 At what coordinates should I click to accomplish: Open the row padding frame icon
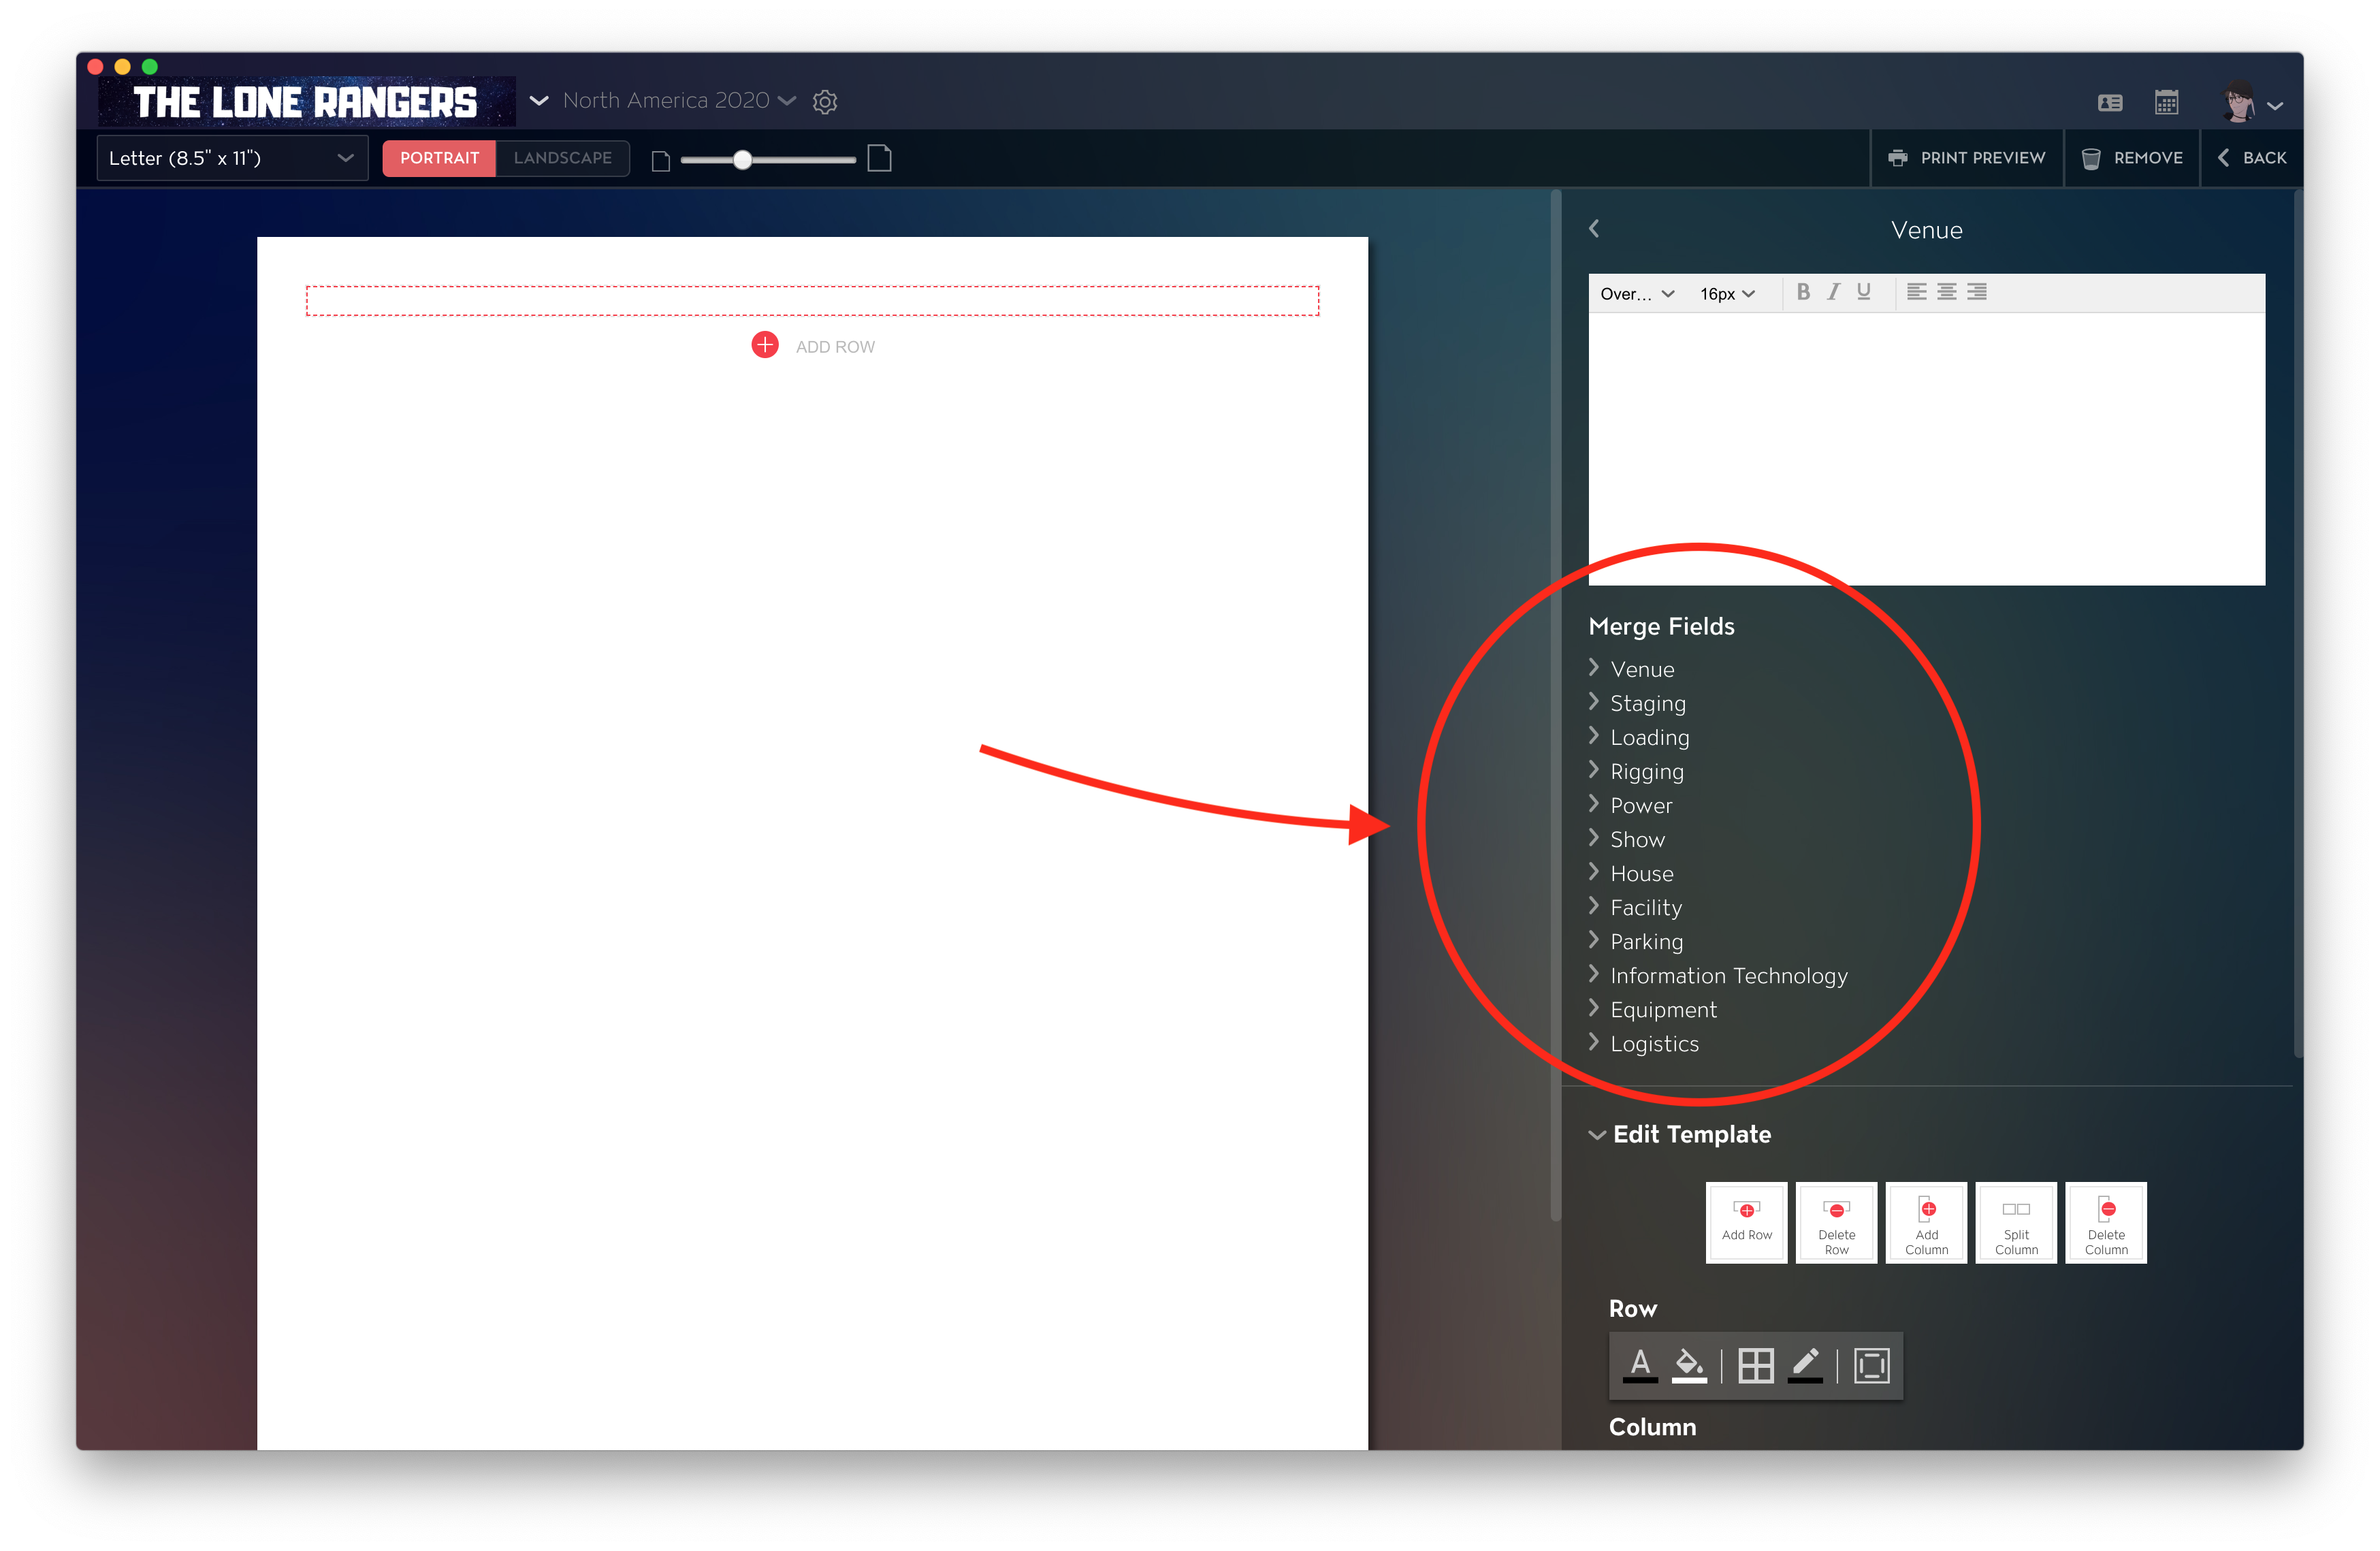(1872, 1366)
